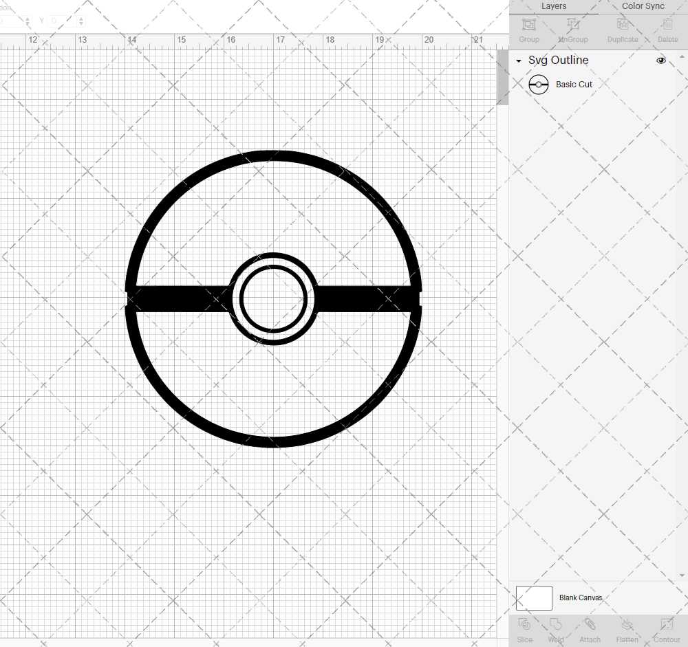Switch to the Color Sync tab
Image resolution: width=688 pixels, height=647 pixels.
click(x=643, y=6)
